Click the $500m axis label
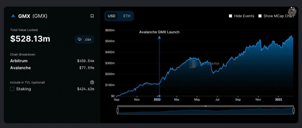The width and height of the screenshot is (302, 128). tap(110, 41)
